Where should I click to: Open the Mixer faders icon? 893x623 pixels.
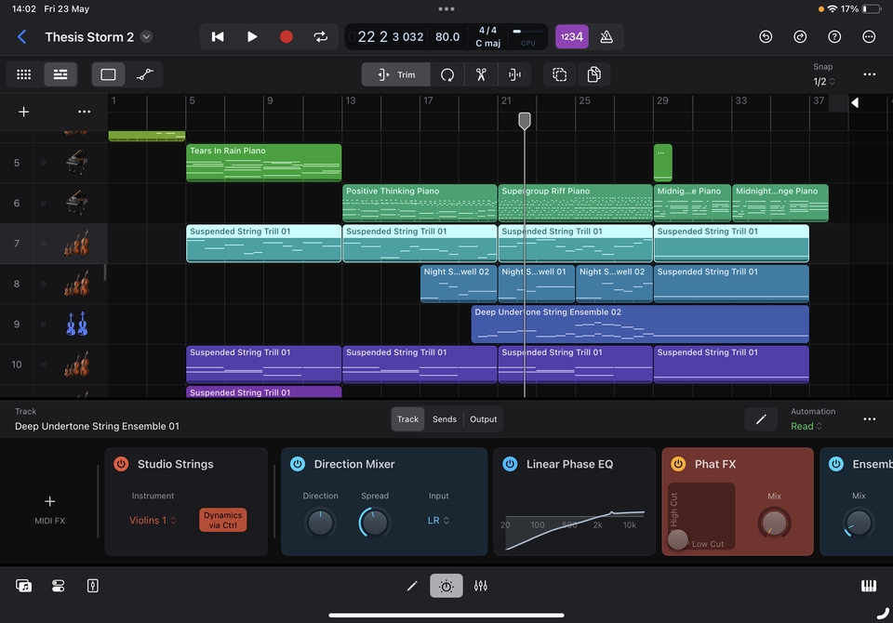click(x=481, y=586)
